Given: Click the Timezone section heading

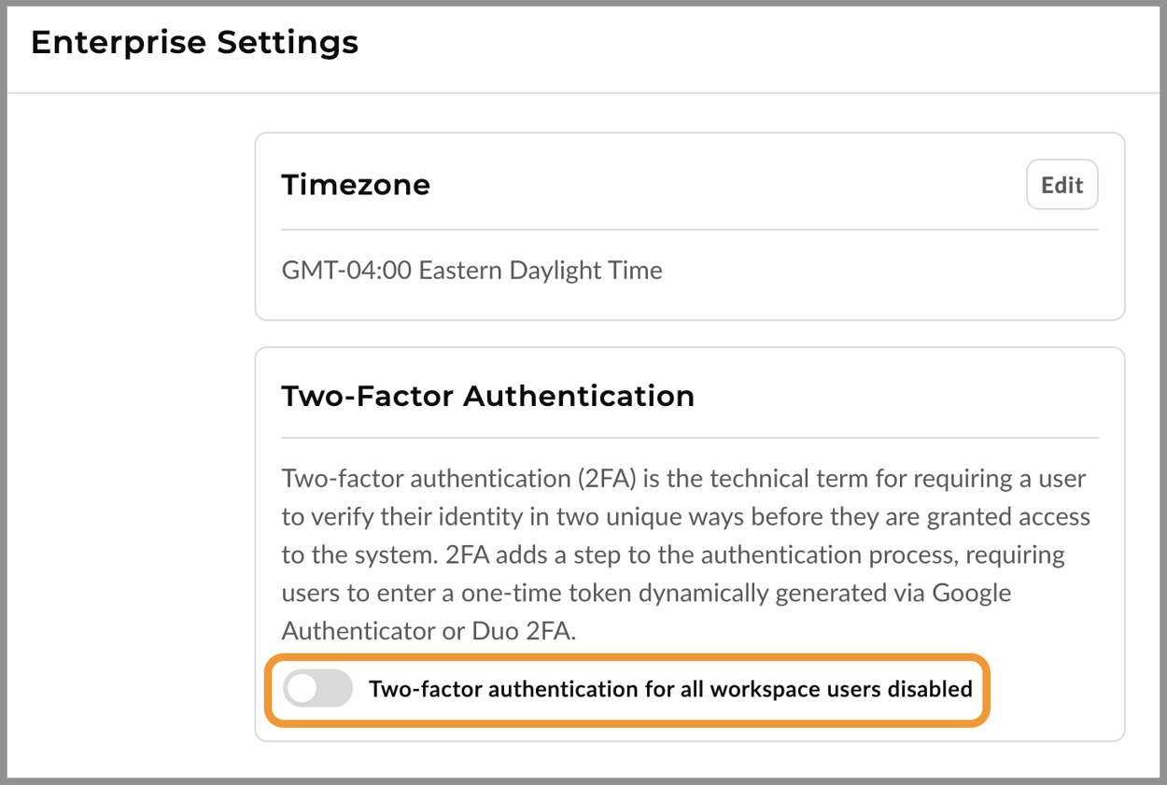Looking at the screenshot, I should click(x=356, y=184).
